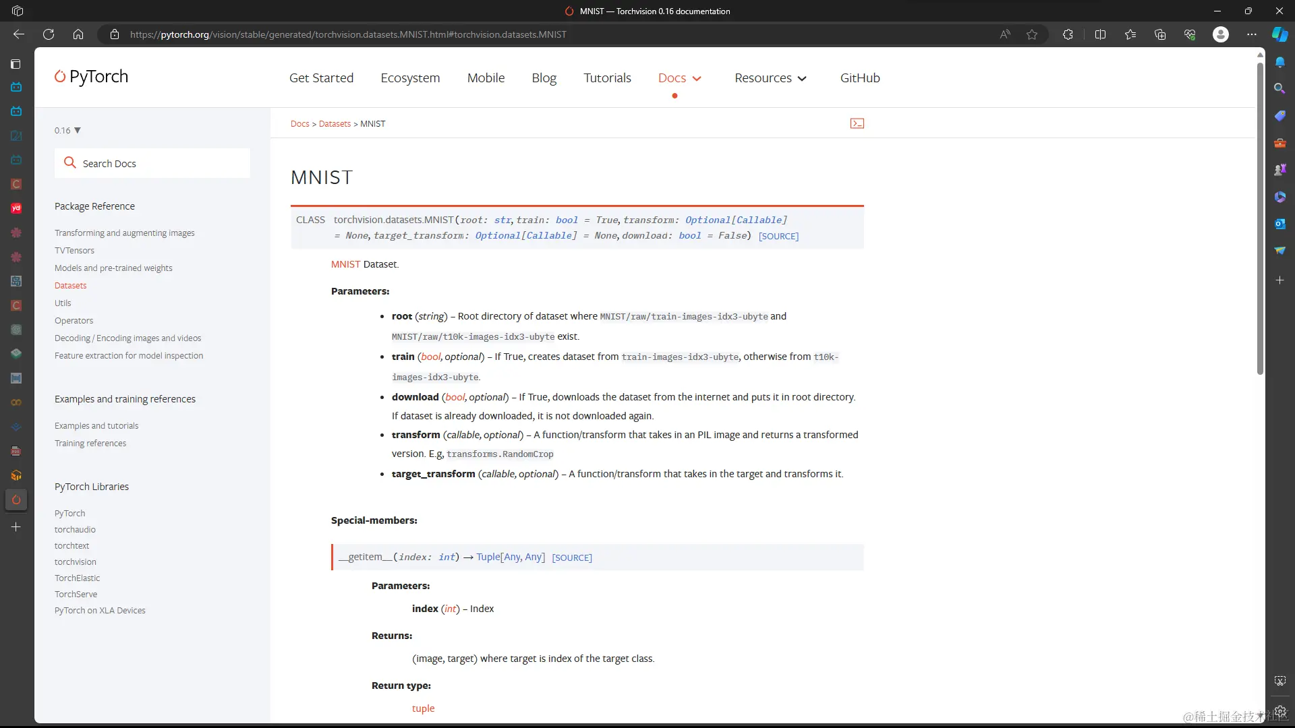
Task: Open vertical tabs actions menu
Action: pyautogui.click(x=16, y=64)
